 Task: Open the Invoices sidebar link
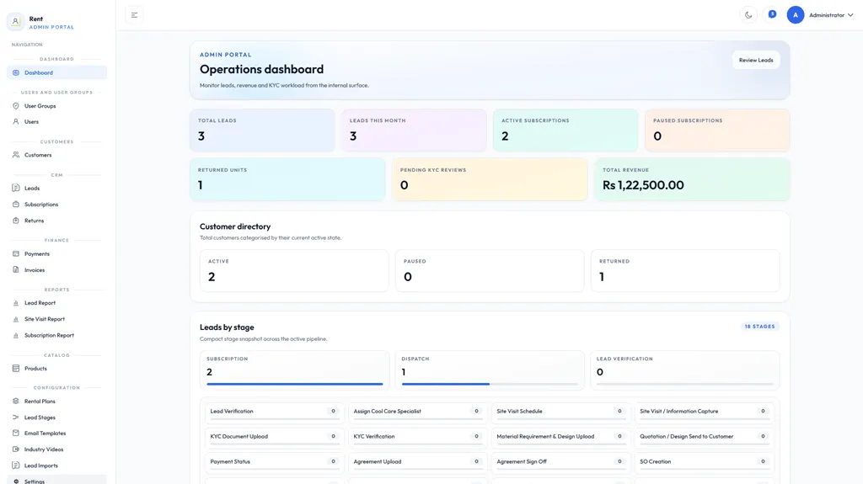click(x=56, y=270)
